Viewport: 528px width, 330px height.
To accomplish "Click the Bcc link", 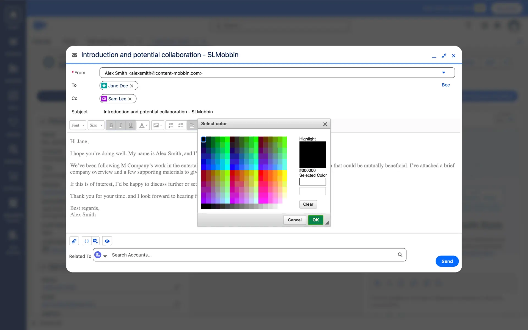I will (x=446, y=85).
